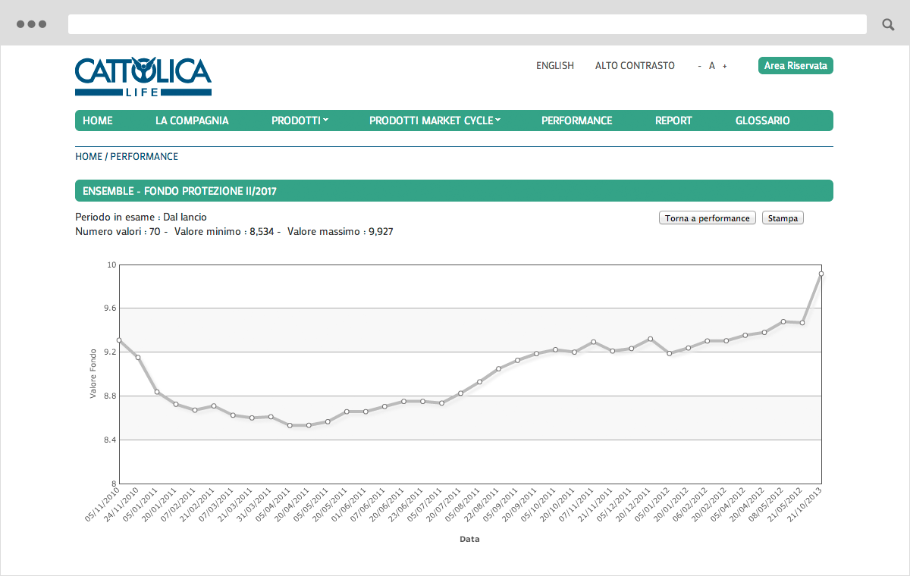Screen dimensions: 910x576
Task: Click PERFORMANCE breadcrumb link
Action: coord(144,157)
